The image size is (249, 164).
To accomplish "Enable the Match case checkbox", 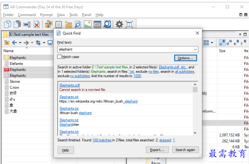I will point(59,57).
